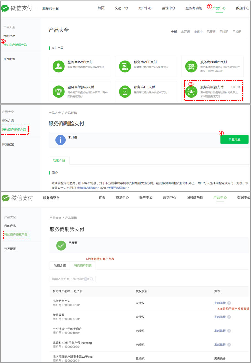
Task: Click 发起邀请 for 运营和BD专用商户号_beiyang
Action: [x=220, y=345]
